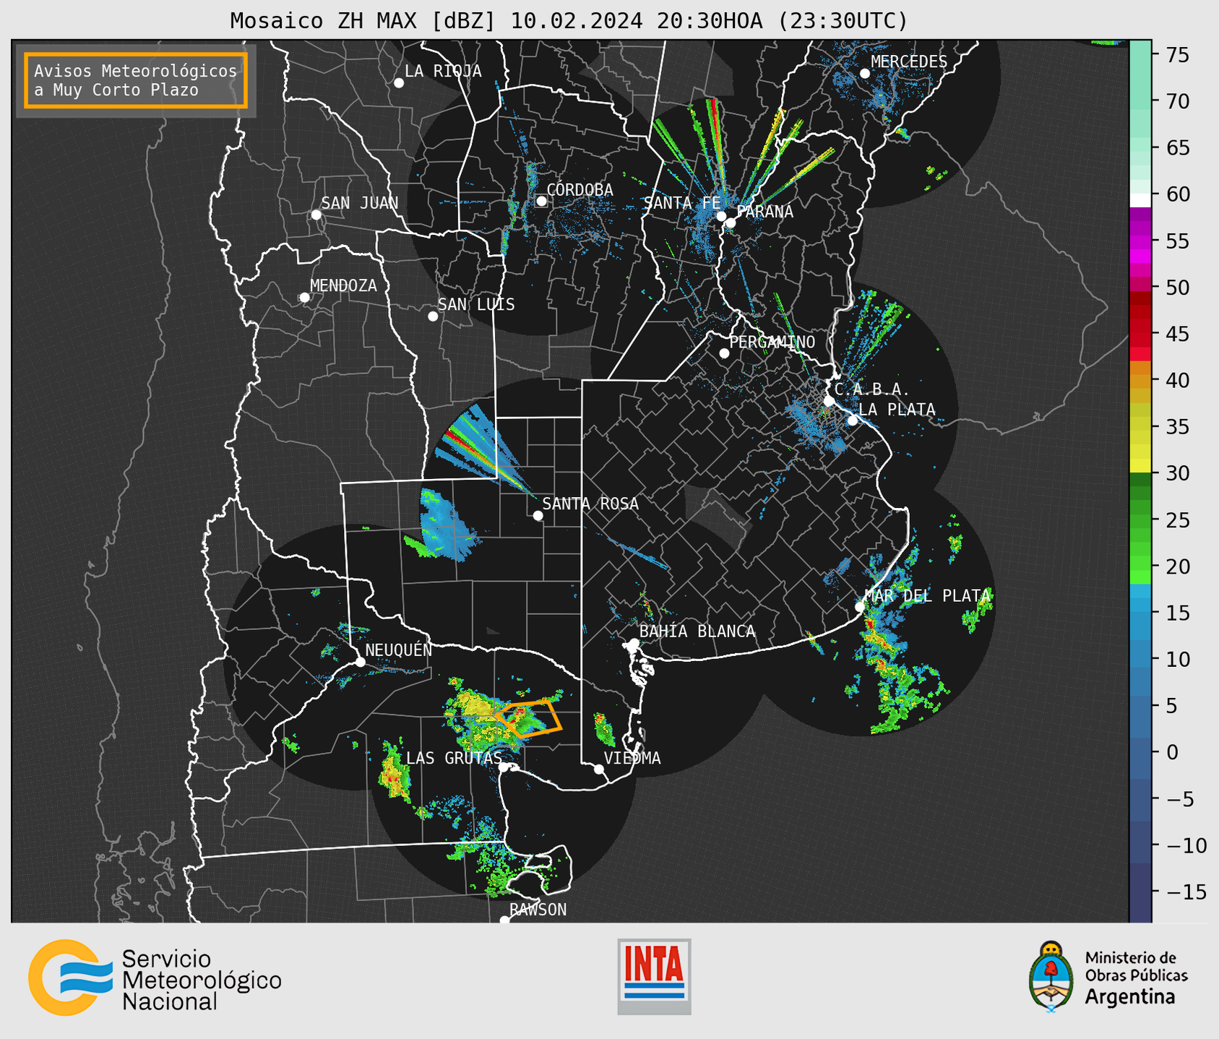1219x1039 pixels.
Task: Click the NEUQUÉN label text
Action: tap(399, 650)
